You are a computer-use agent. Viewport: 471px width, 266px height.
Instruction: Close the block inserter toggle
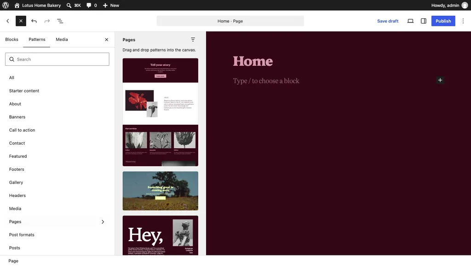pos(21,21)
